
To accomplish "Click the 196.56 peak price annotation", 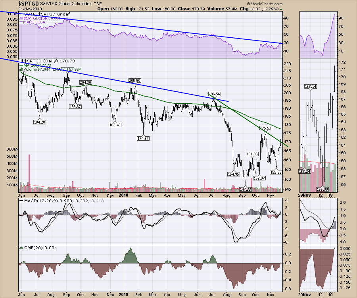I will click(x=215, y=94).
